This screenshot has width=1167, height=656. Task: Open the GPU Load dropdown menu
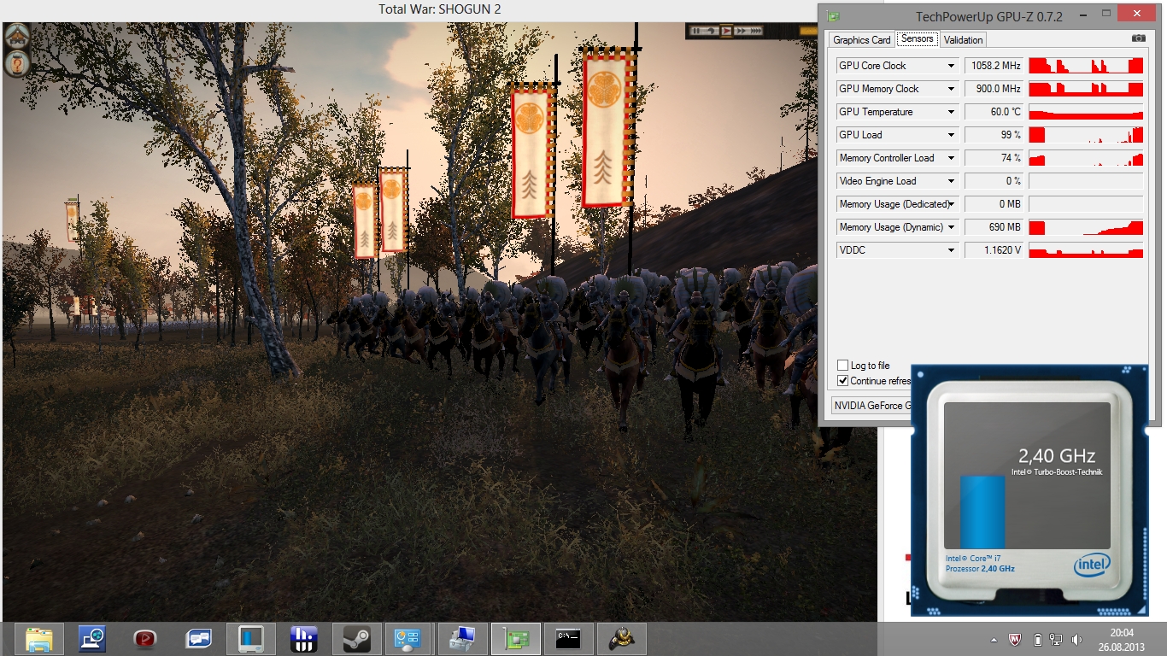(951, 135)
